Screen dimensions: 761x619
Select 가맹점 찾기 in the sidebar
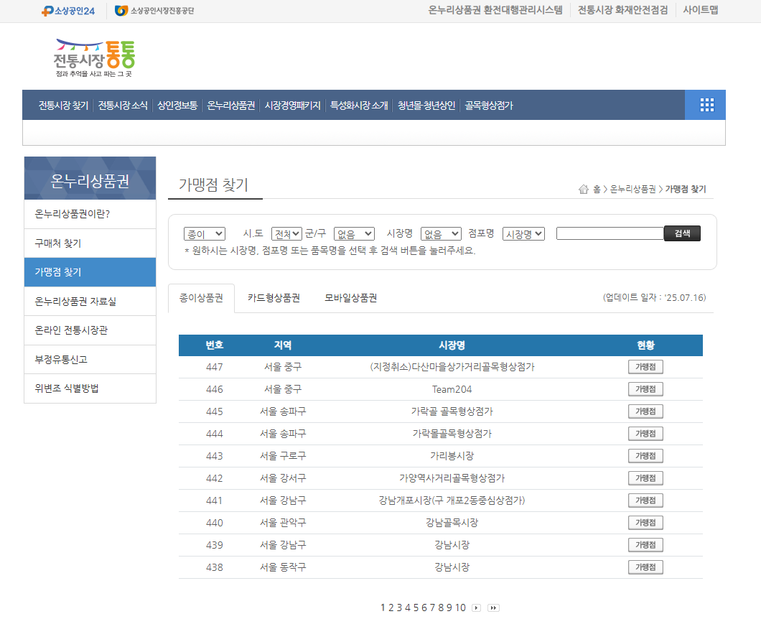point(90,272)
